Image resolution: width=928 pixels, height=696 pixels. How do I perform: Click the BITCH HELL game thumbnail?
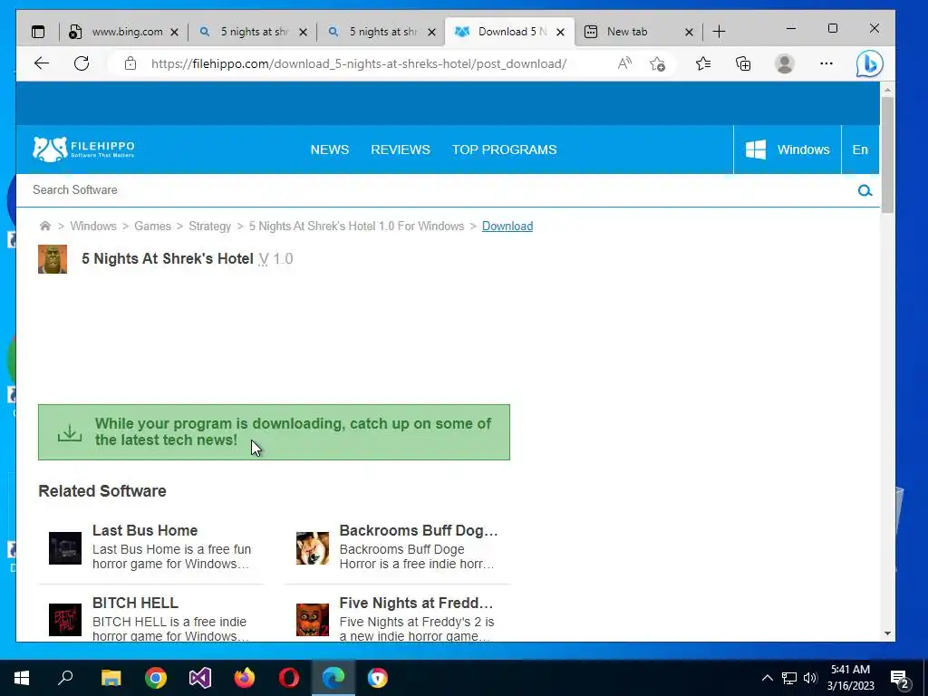coord(65,620)
